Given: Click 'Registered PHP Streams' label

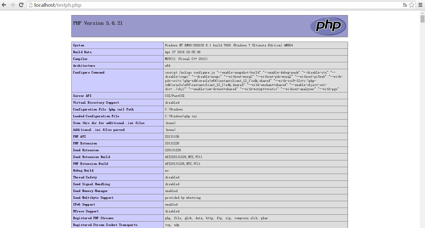Looking at the screenshot, I should (x=93, y=218).
